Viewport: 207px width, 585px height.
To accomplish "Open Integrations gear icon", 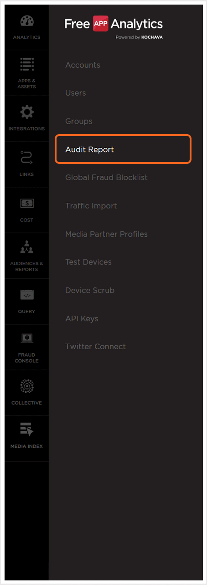I will (x=26, y=112).
